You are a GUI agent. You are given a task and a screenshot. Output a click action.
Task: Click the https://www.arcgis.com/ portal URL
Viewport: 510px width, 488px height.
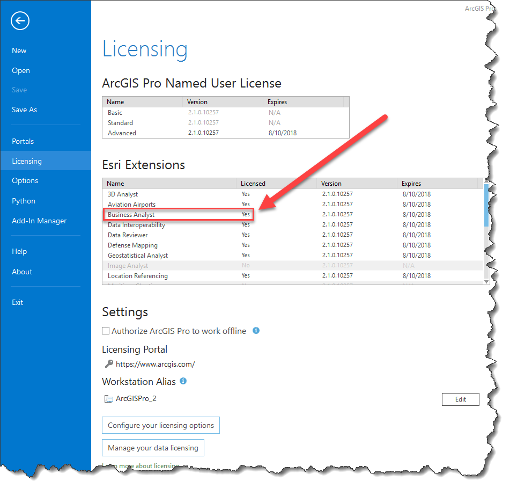point(155,364)
